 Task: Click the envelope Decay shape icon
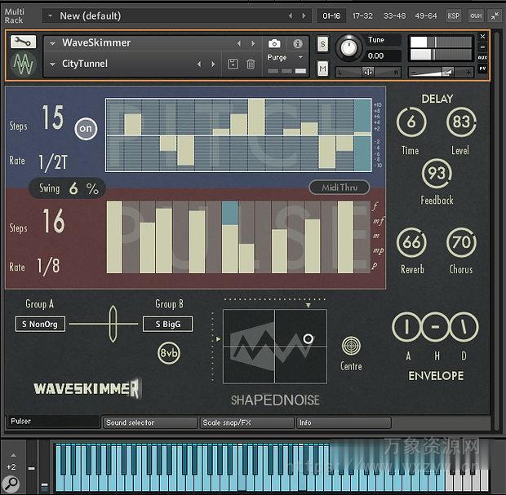click(x=464, y=327)
